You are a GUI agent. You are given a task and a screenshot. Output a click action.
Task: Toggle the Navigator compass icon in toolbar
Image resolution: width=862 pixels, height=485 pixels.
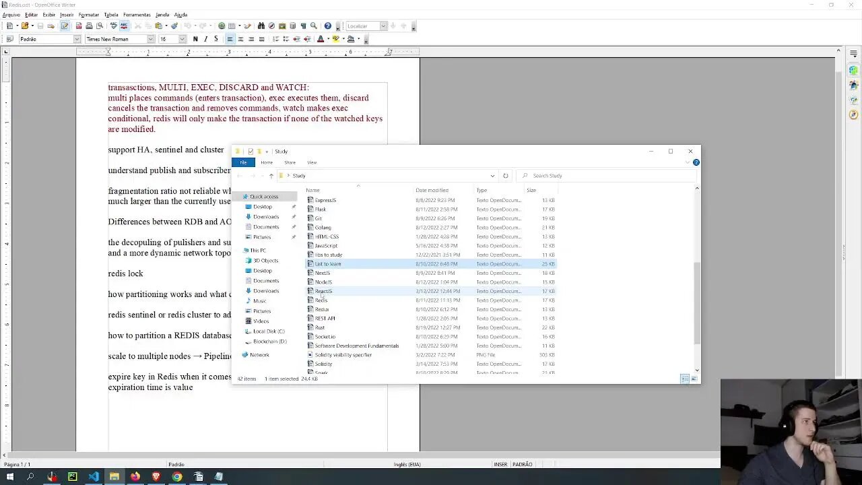click(x=271, y=26)
